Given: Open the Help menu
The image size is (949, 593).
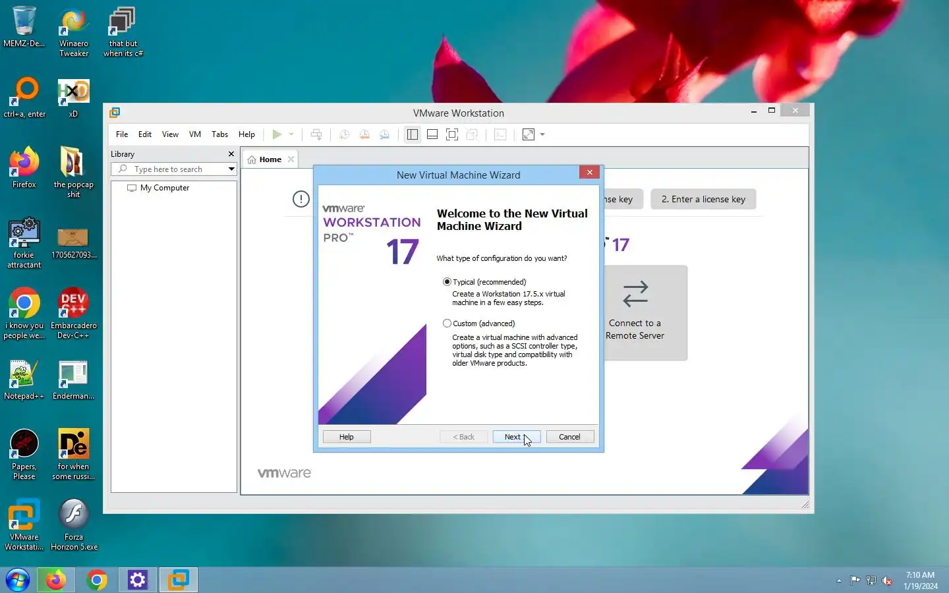Looking at the screenshot, I should click(246, 134).
